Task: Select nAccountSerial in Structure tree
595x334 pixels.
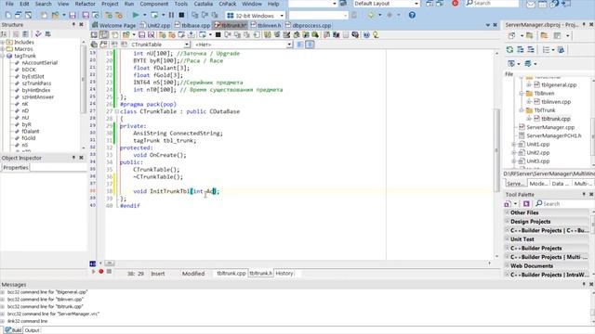Action: coord(40,62)
